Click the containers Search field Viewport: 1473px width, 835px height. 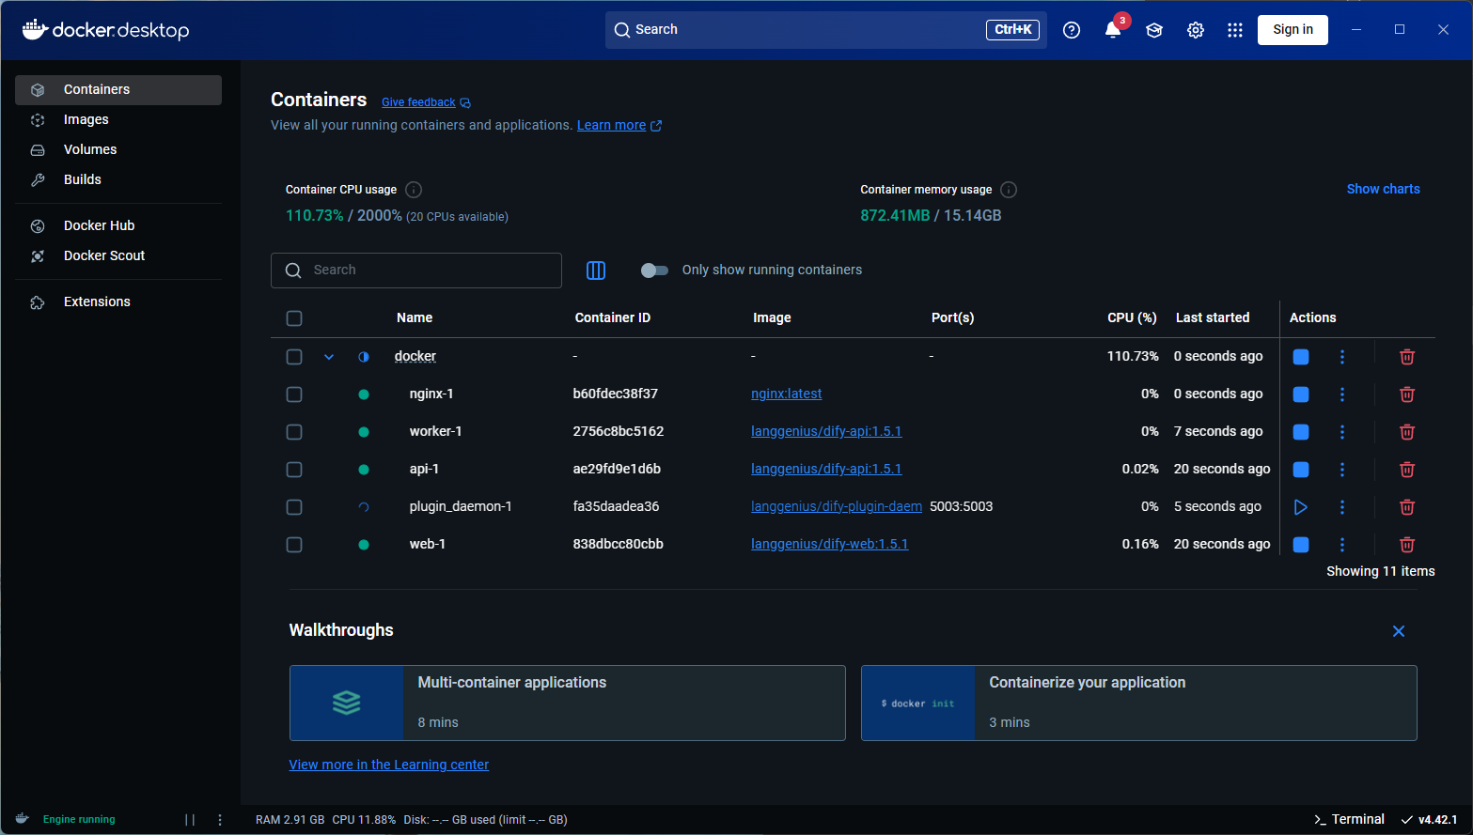416,271
